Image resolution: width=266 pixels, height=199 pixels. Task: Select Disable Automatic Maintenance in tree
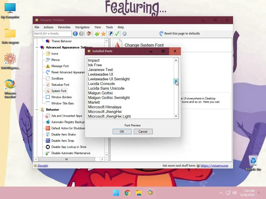[71, 153]
